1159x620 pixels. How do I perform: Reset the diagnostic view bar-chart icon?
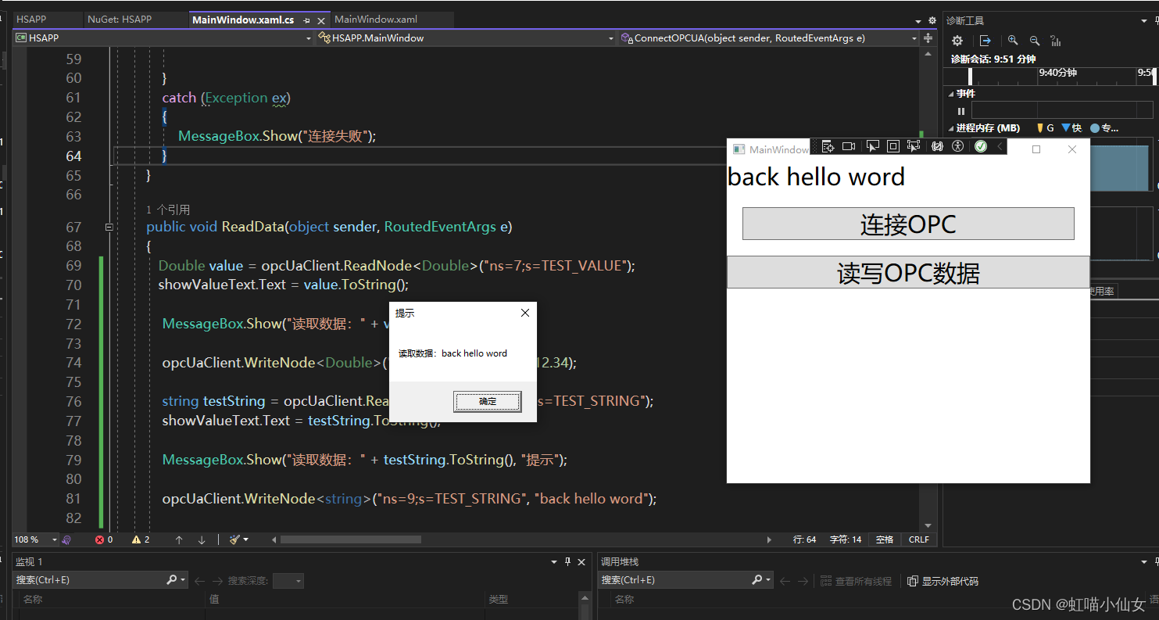click(1056, 41)
